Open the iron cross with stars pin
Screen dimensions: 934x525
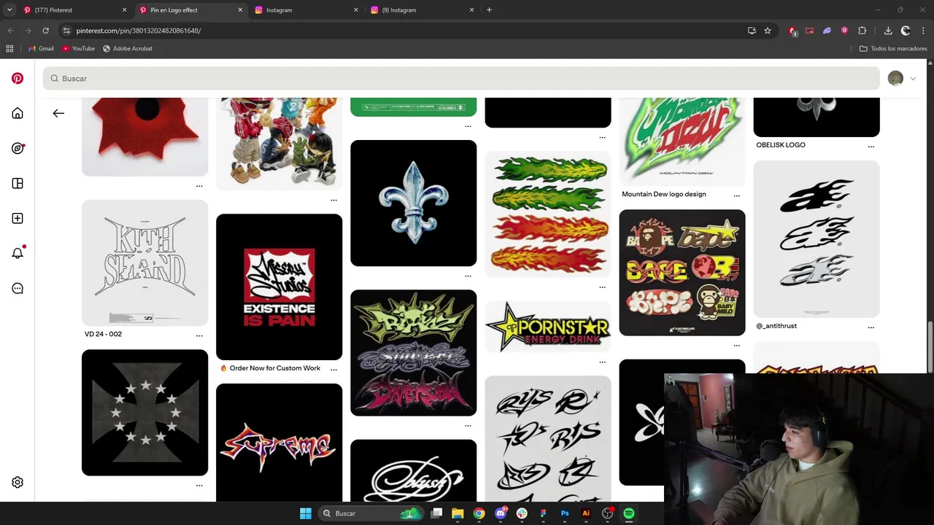pos(144,412)
